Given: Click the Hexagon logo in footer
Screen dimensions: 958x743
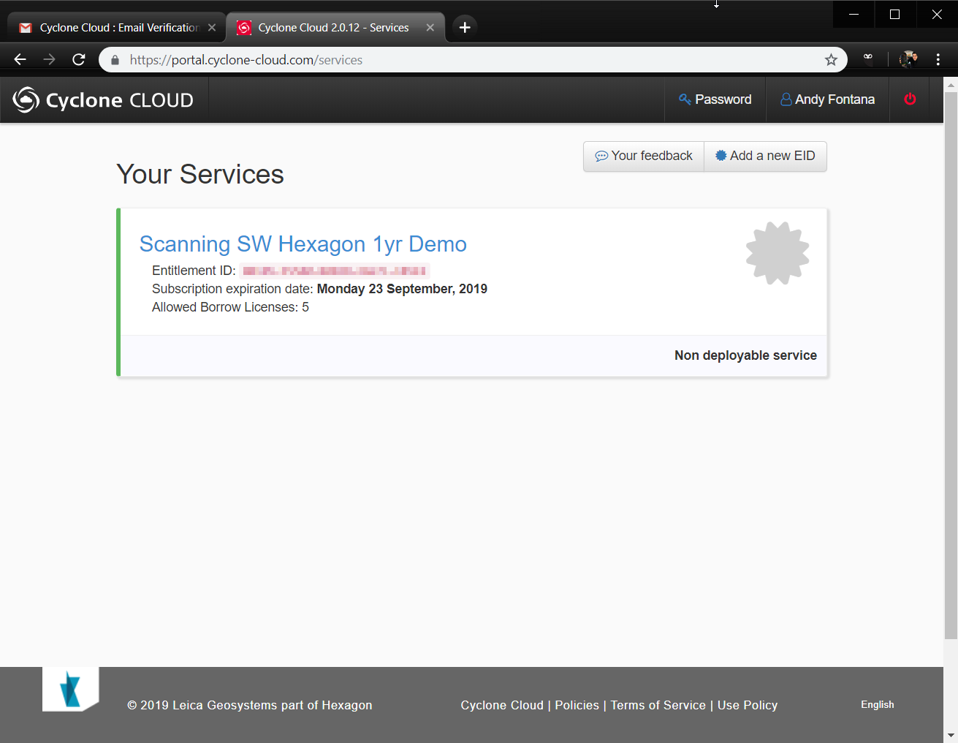Looking at the screenshot, I should click(x=71, y=689).
